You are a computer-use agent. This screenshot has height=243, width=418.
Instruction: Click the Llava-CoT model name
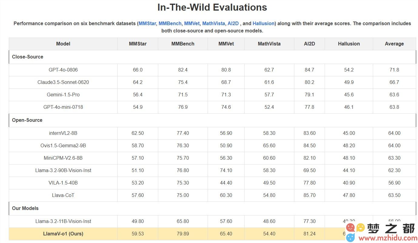click(63, 195)
